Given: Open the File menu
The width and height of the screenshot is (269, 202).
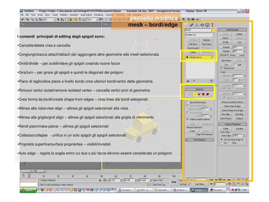Looking at the screenshot, I should coord(22,15).
